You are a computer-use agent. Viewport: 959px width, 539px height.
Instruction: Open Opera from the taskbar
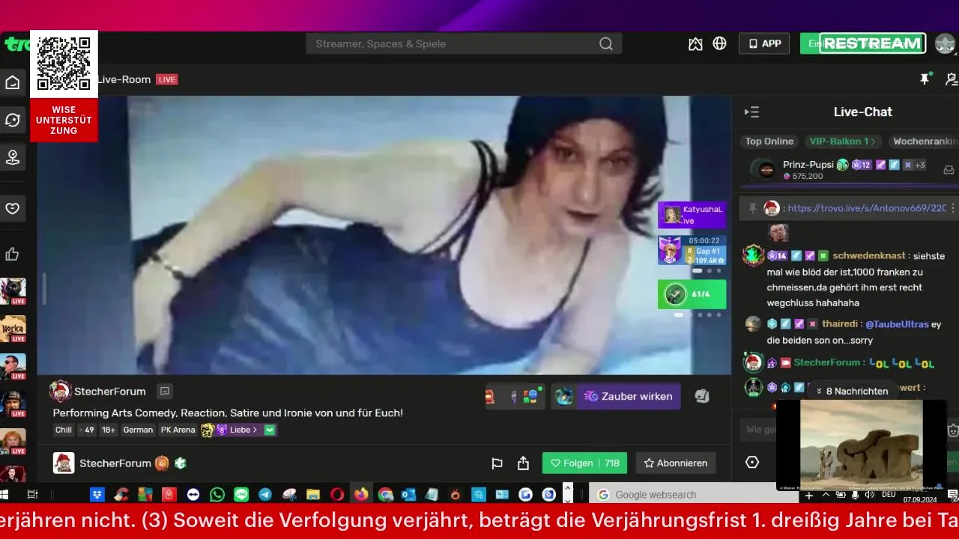click(337, 495)
